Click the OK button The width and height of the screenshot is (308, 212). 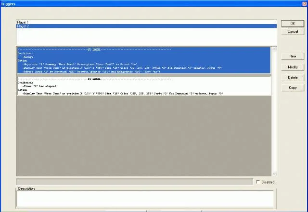coord(293,24)
